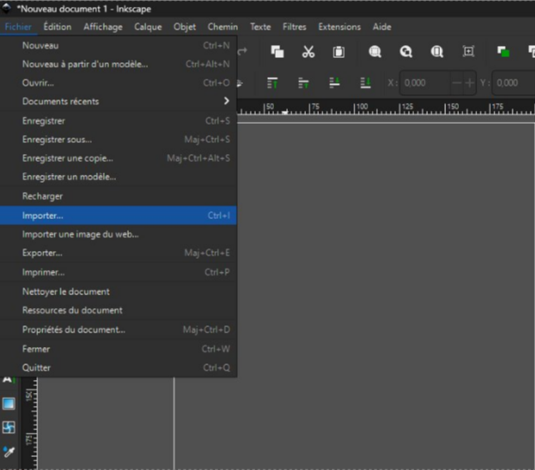Click Recharger menu entry
This screenshot has width=535, height=470.
pos(118,196)
